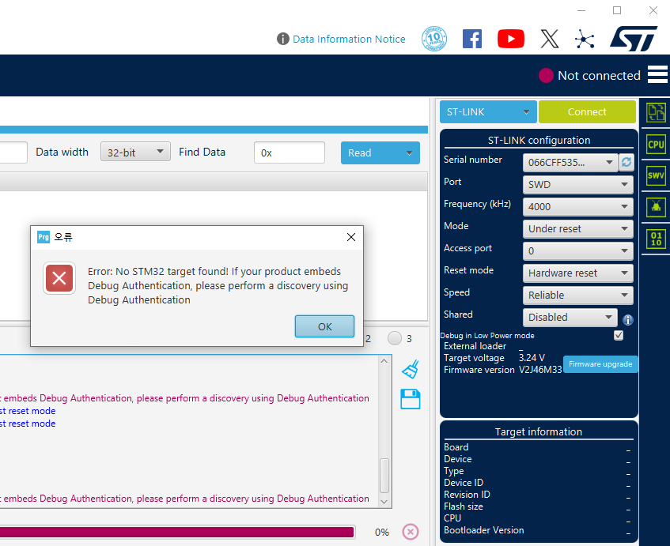Open the ST community network icon

coord(585,40)
